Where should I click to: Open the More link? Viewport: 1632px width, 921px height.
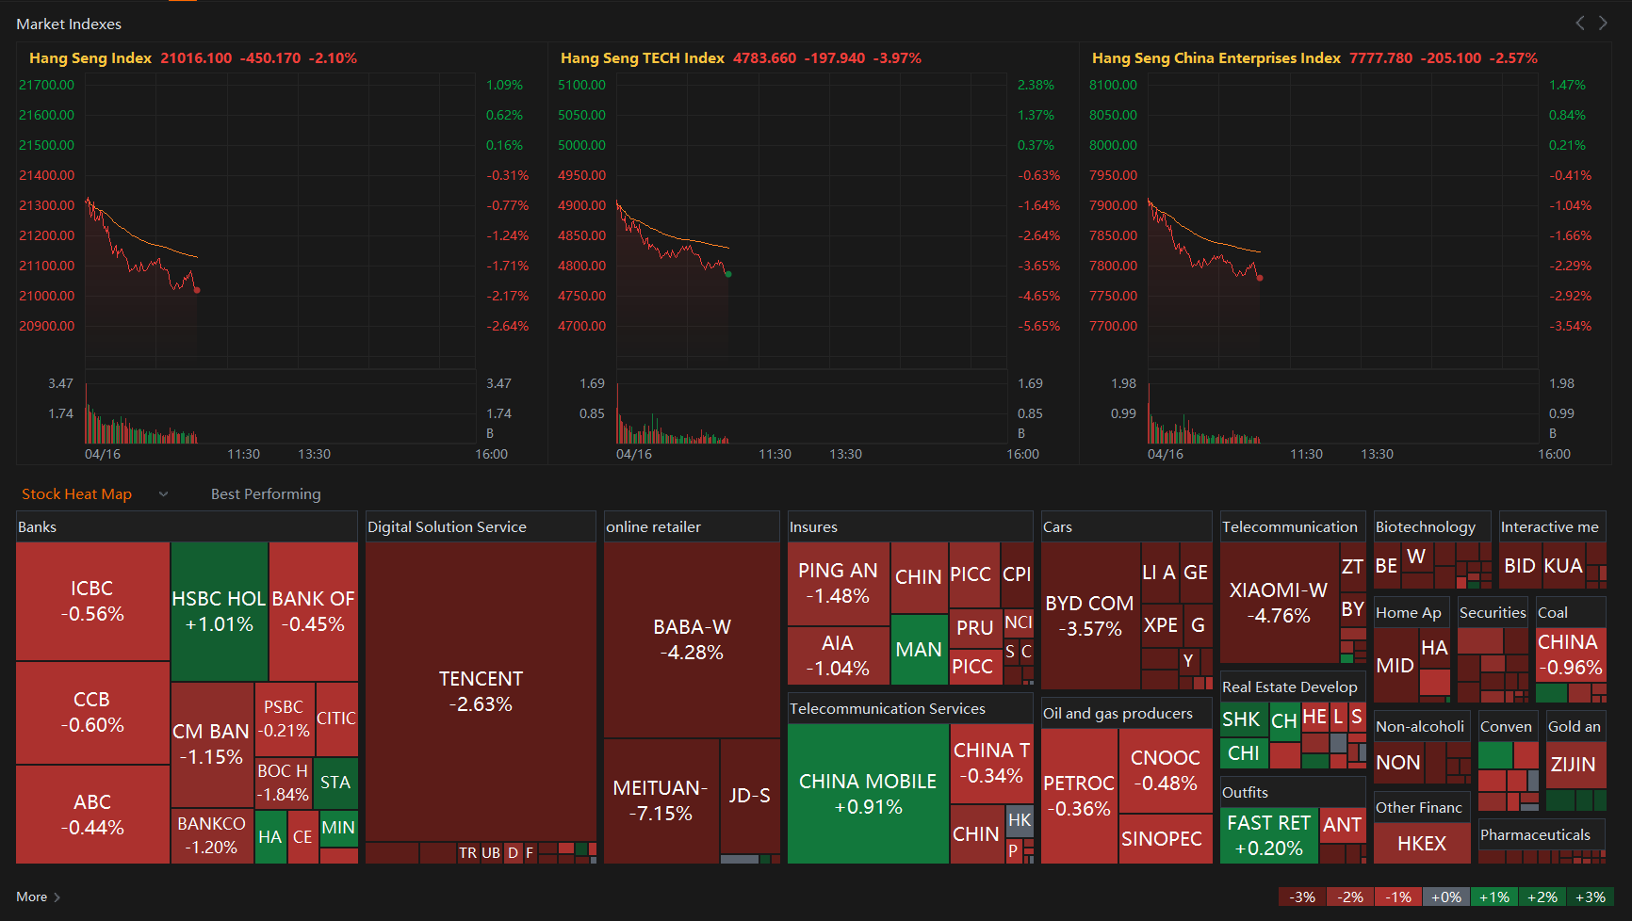coord(31,897)
